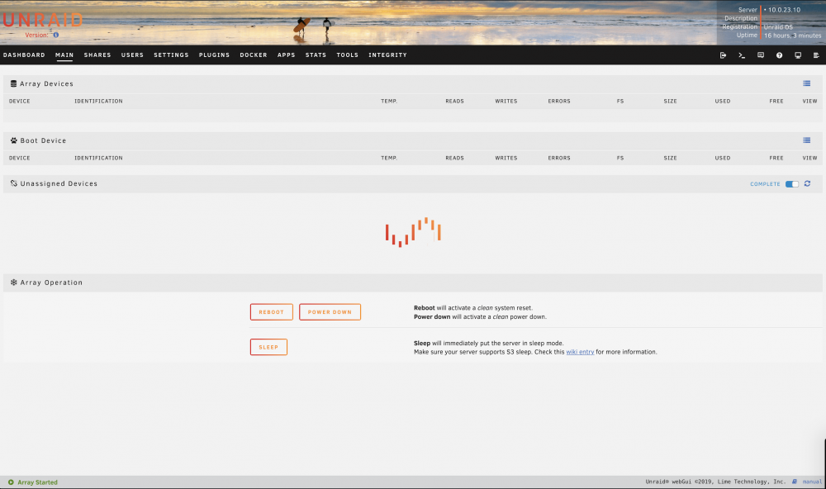Click the Unraid logo
Image resolution: width=826 pixels, height=489 pixels.
pyautogui.click(x=43, y=21)
